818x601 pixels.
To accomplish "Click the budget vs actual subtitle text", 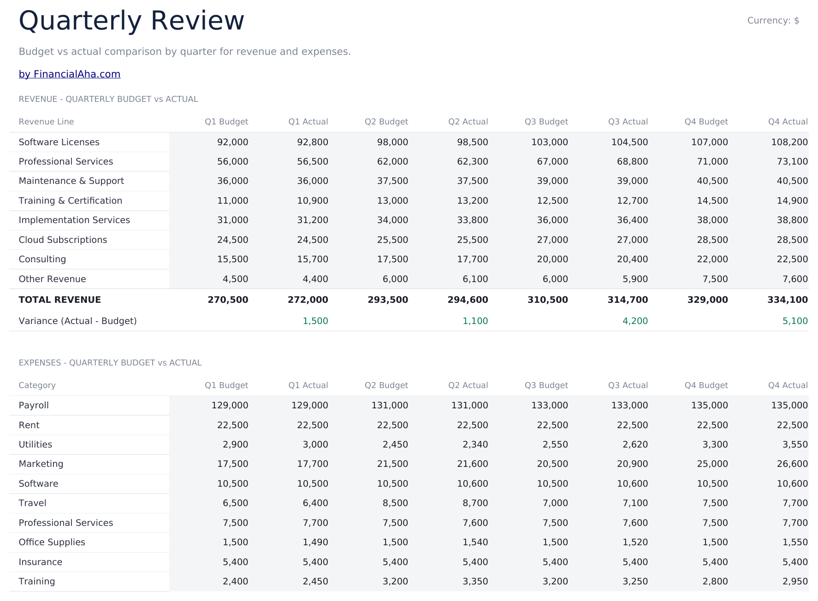I will pyautogui.click(x=185, y=52).
